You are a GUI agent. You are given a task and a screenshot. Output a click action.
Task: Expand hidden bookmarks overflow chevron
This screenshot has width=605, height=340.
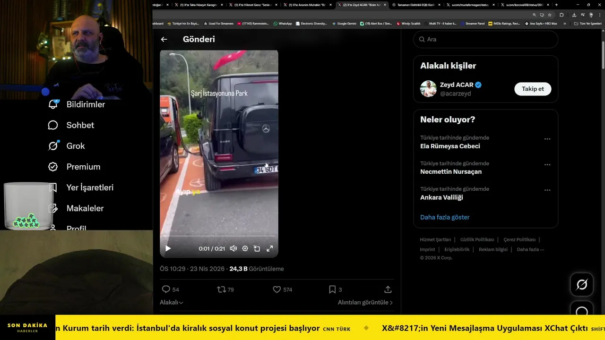[564, 23]
